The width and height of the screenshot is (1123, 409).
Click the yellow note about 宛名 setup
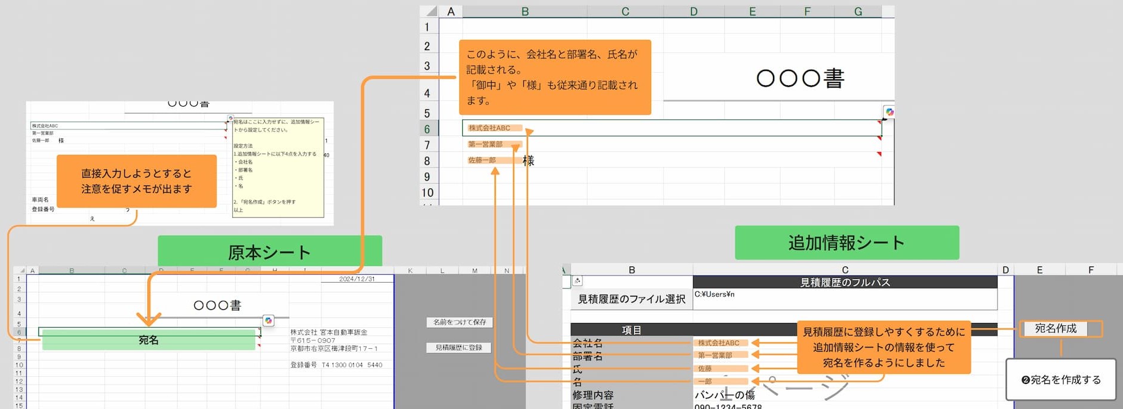coord(278,167)
